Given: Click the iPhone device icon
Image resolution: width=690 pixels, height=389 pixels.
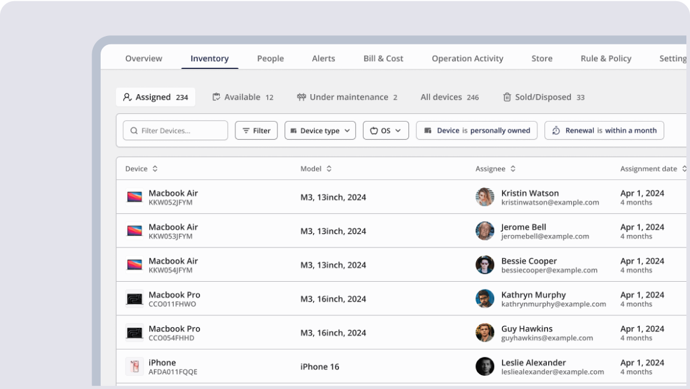Looking at the screenshot, I should click(134, 367).
